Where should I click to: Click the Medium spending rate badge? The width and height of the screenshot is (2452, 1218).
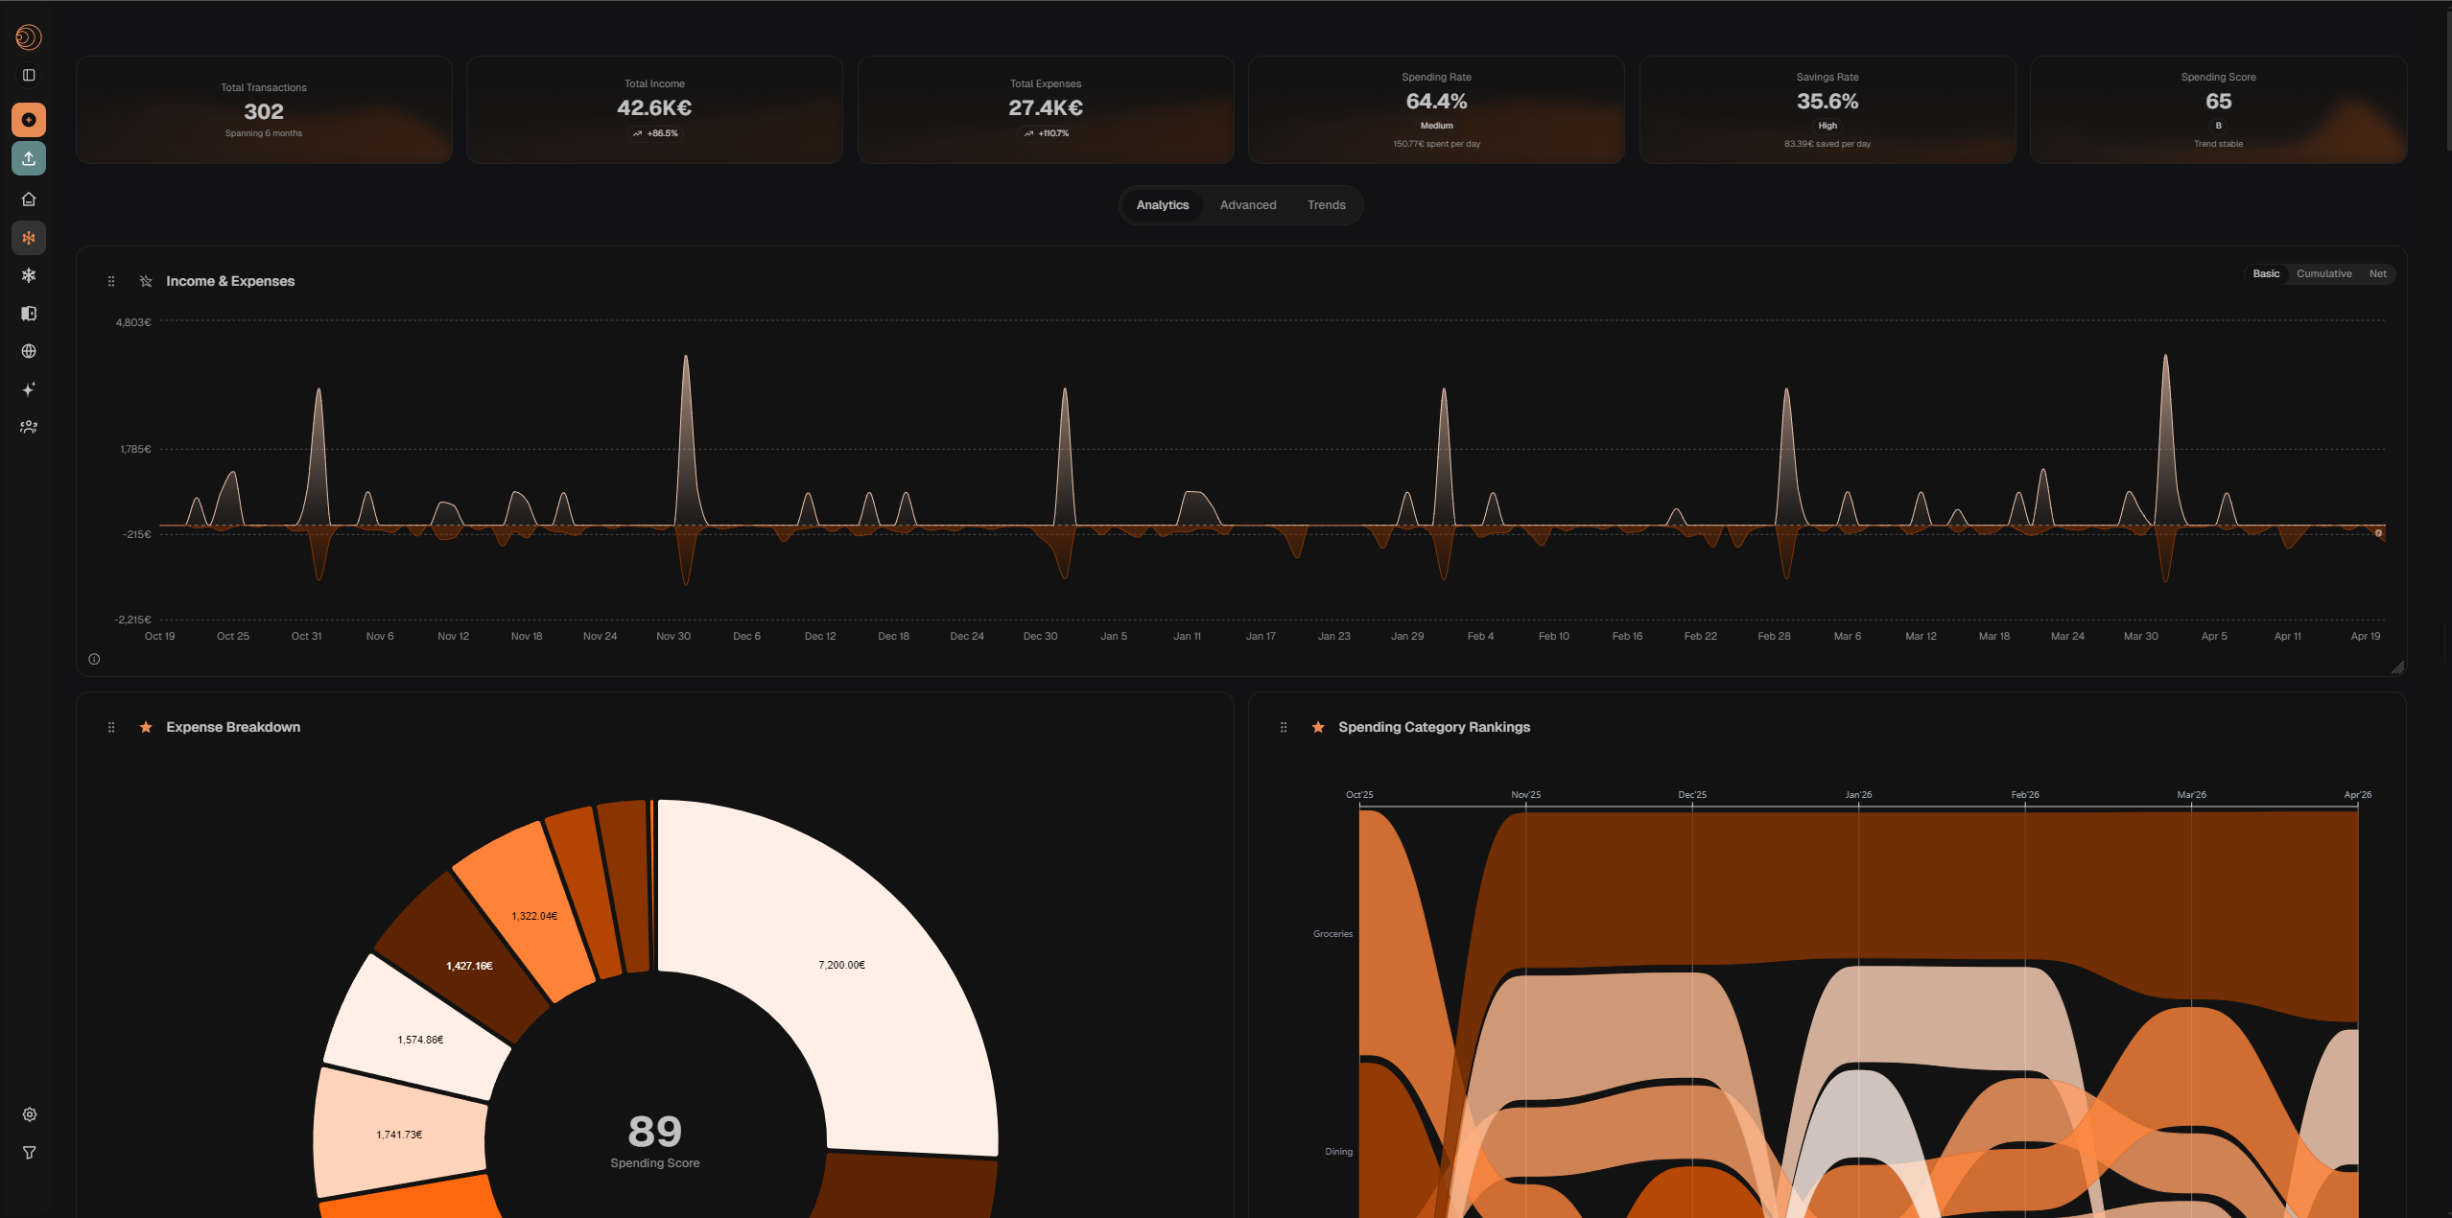pyautogui.click(x=1436, y=126)
